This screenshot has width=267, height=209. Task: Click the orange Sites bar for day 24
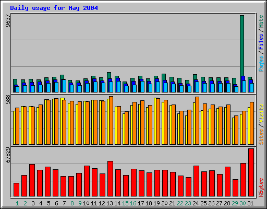[197, 121]
